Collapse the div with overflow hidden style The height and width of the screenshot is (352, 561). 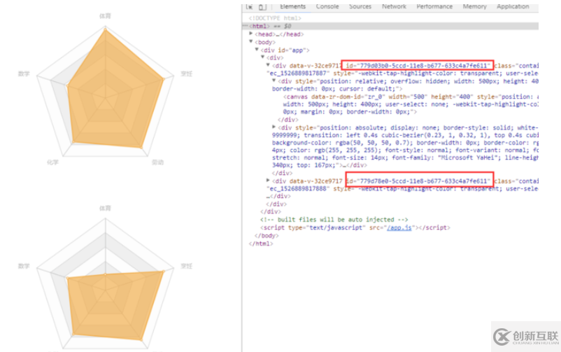pyautogui.click(x=274, y=80)
